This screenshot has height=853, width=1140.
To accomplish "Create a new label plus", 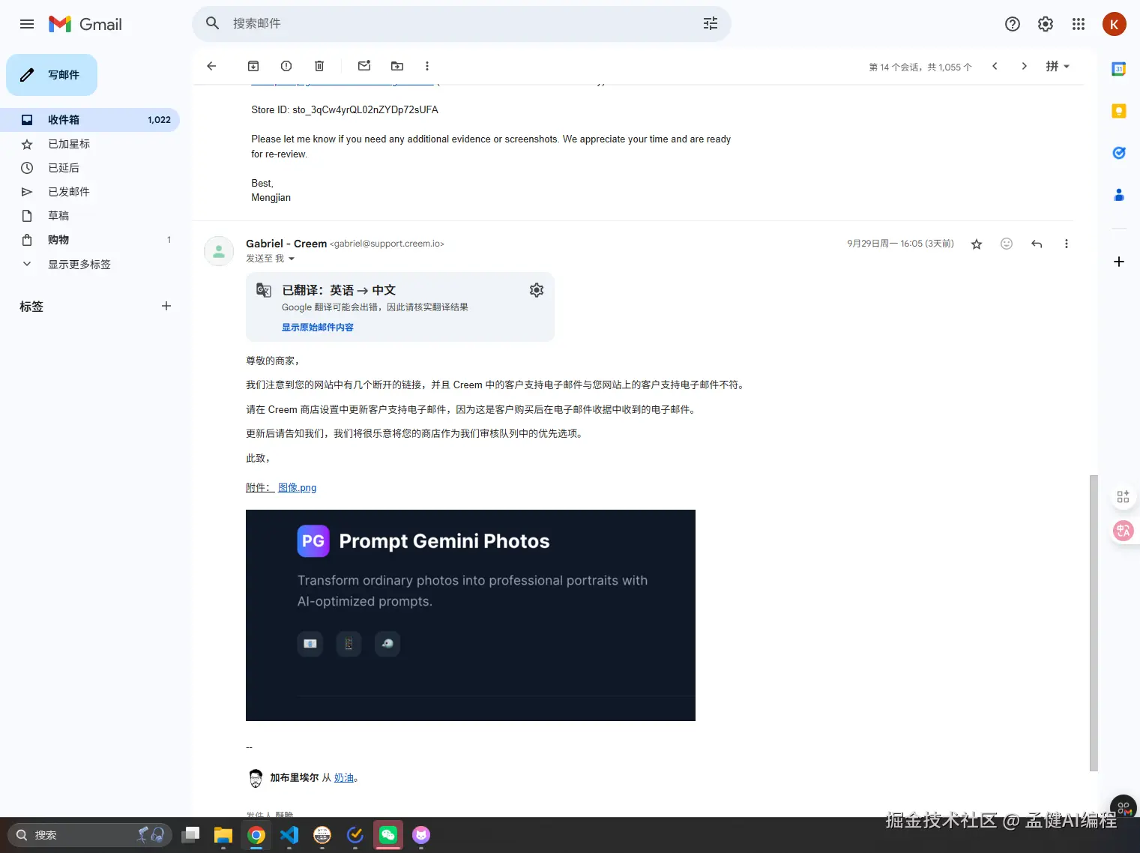I will pos(166,306).
